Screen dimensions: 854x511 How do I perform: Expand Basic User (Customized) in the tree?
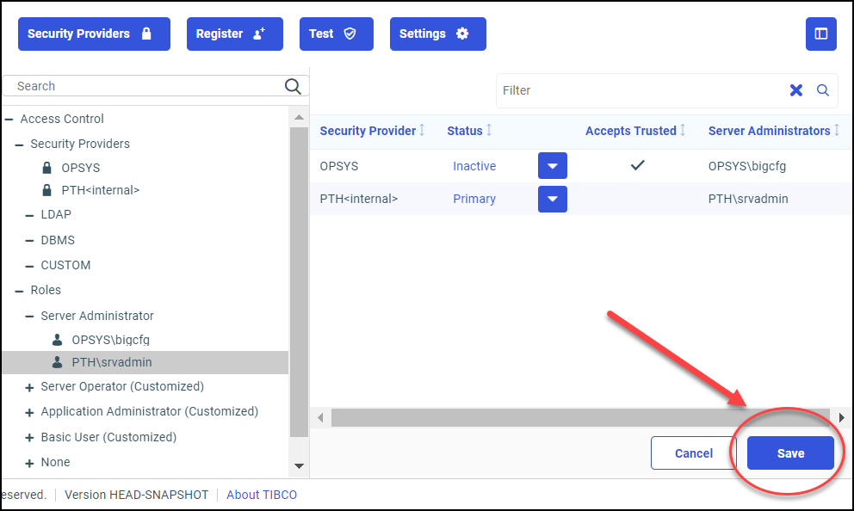pos(29,437)
